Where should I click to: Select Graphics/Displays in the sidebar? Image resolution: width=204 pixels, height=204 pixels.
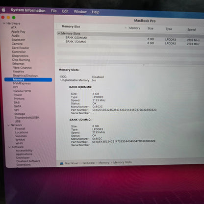25,76
